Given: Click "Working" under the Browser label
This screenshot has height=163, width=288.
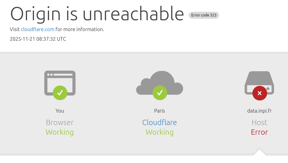Looking at the screenshot, I should [x=60, y=132].
